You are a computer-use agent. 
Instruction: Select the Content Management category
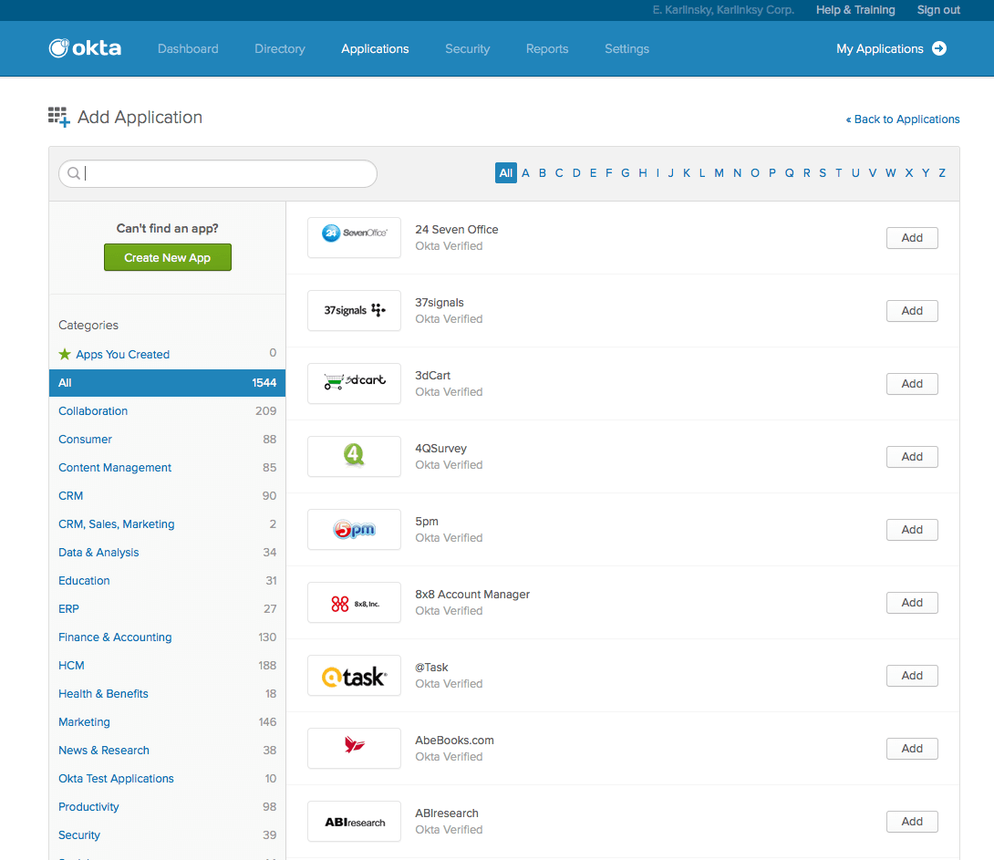(168, 468)
